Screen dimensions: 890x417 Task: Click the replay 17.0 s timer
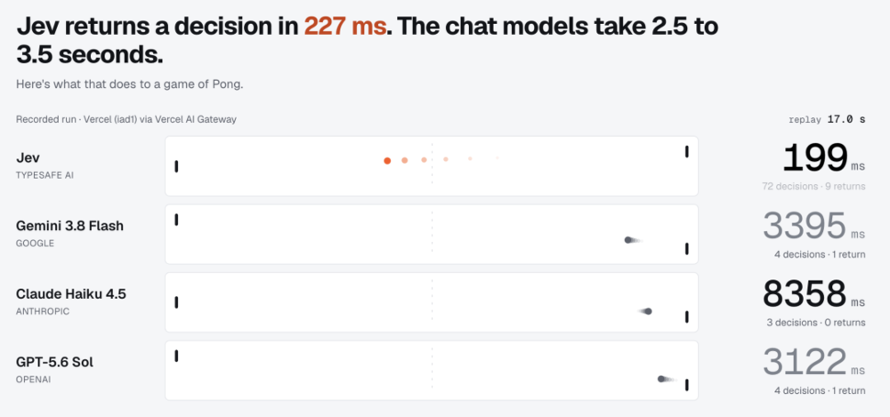point(827,120)
